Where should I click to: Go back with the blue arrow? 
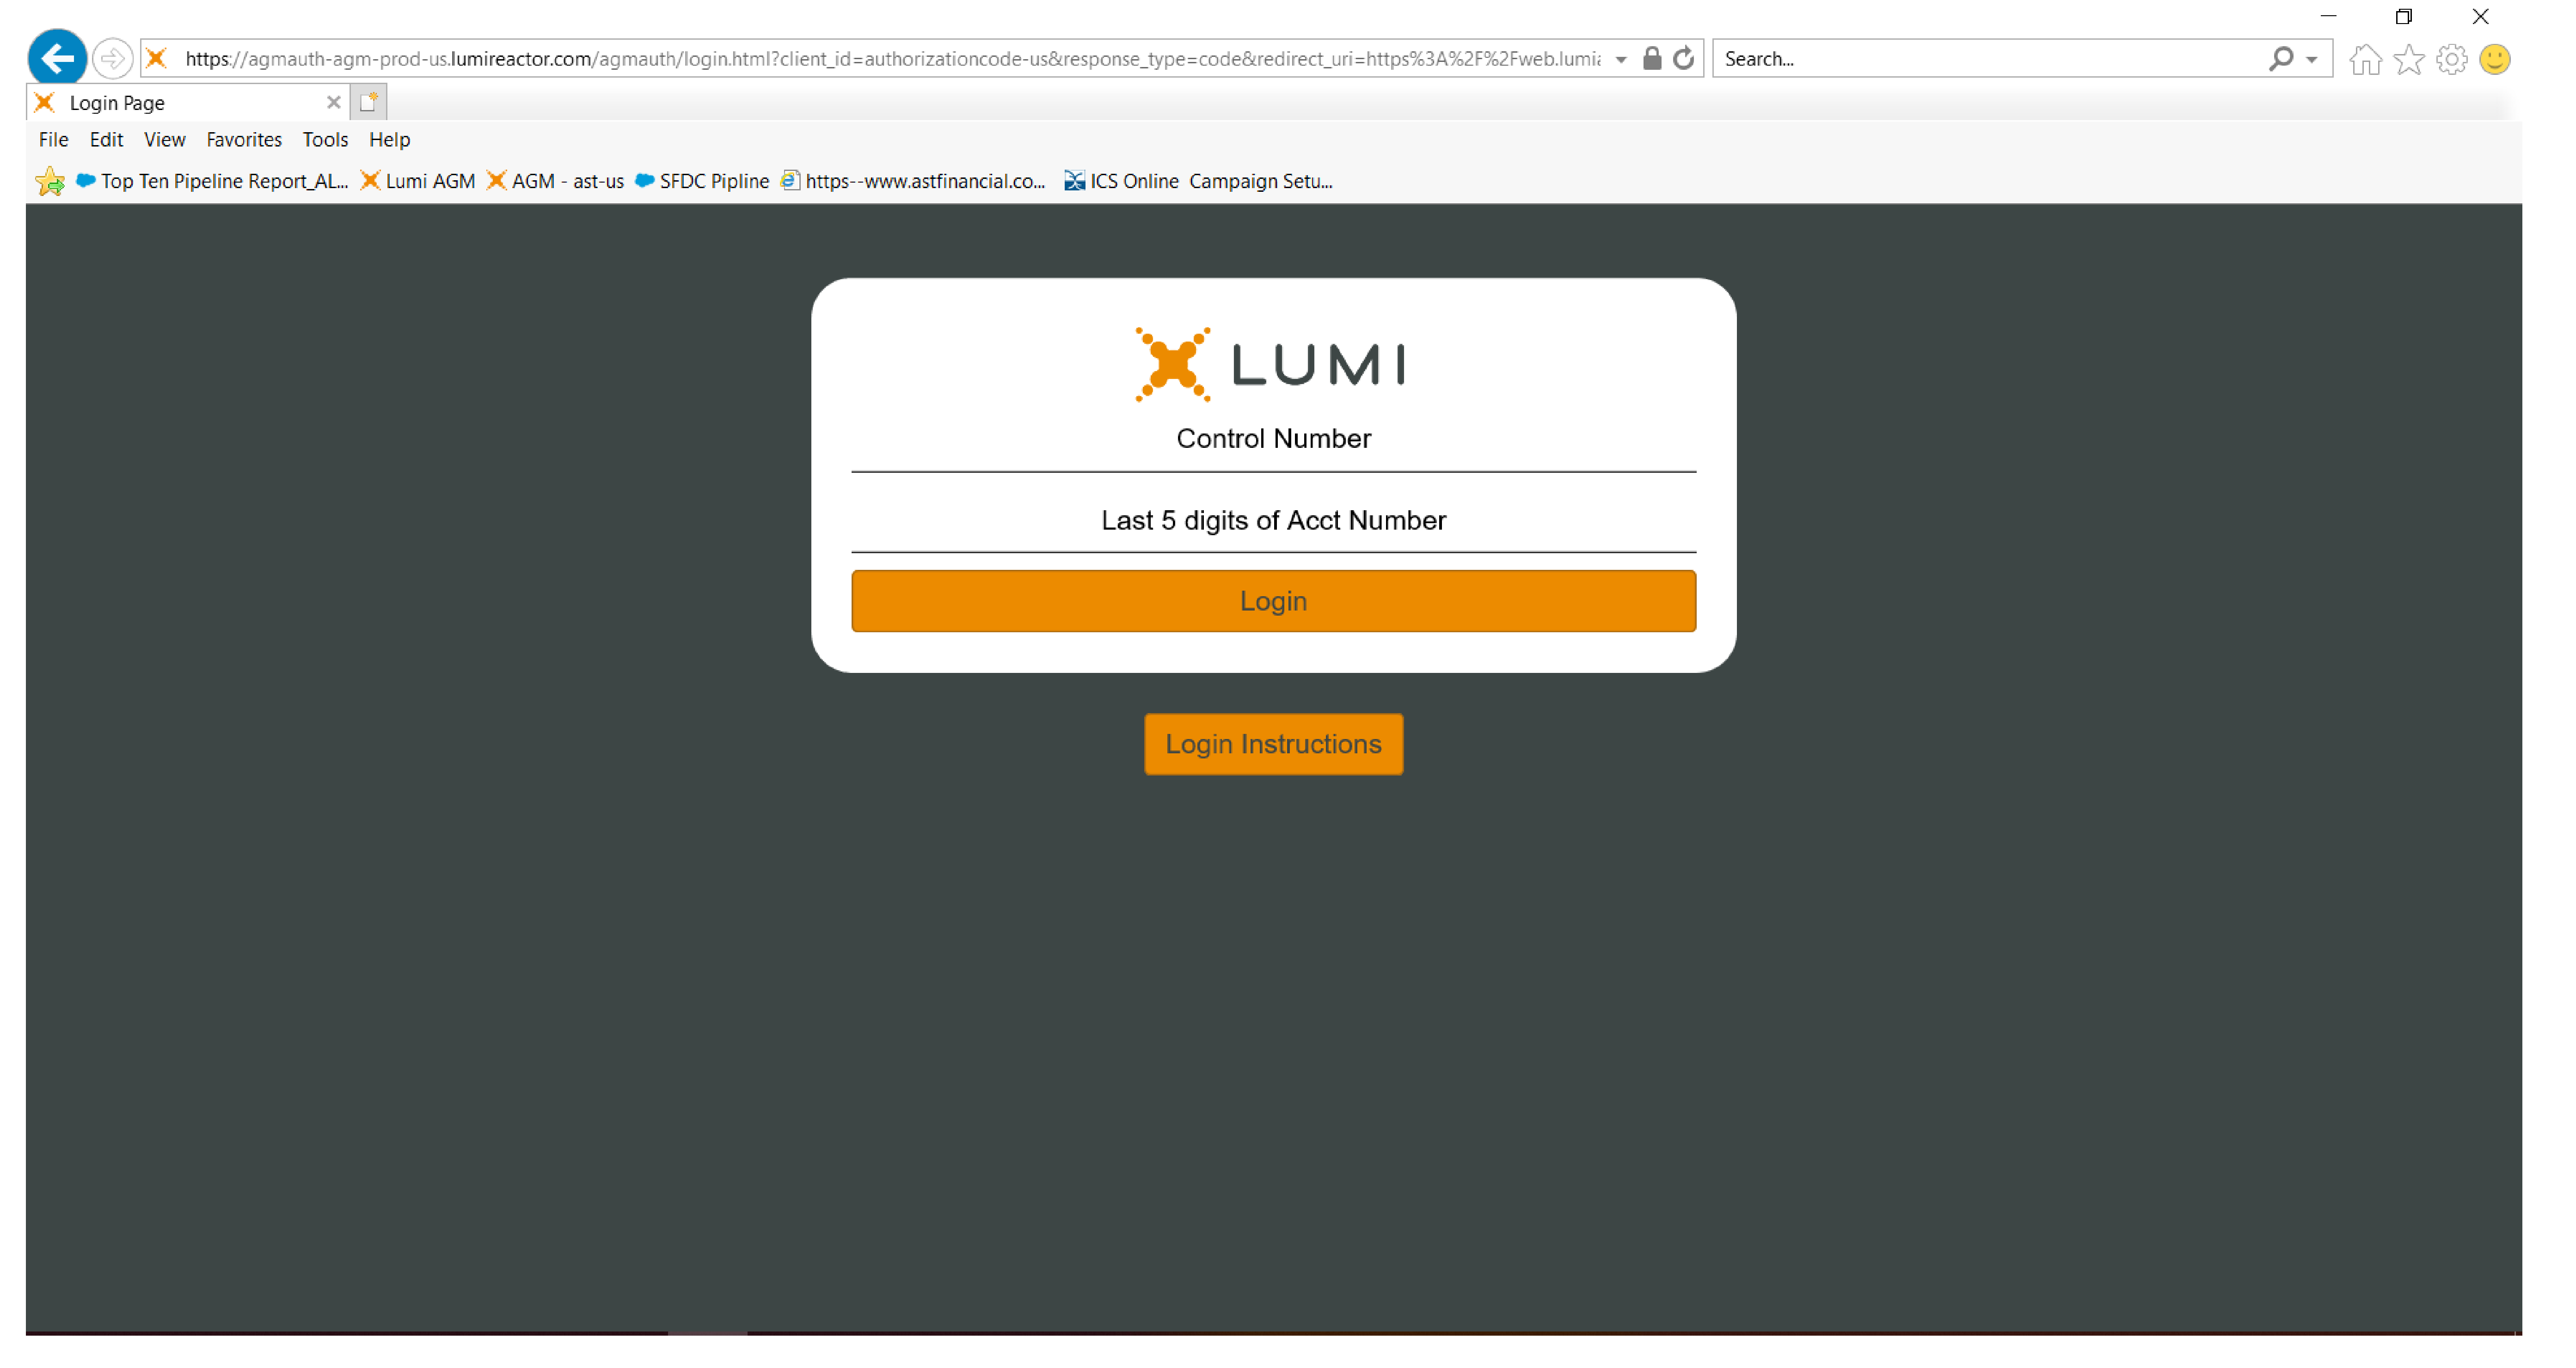pos(57,58)
